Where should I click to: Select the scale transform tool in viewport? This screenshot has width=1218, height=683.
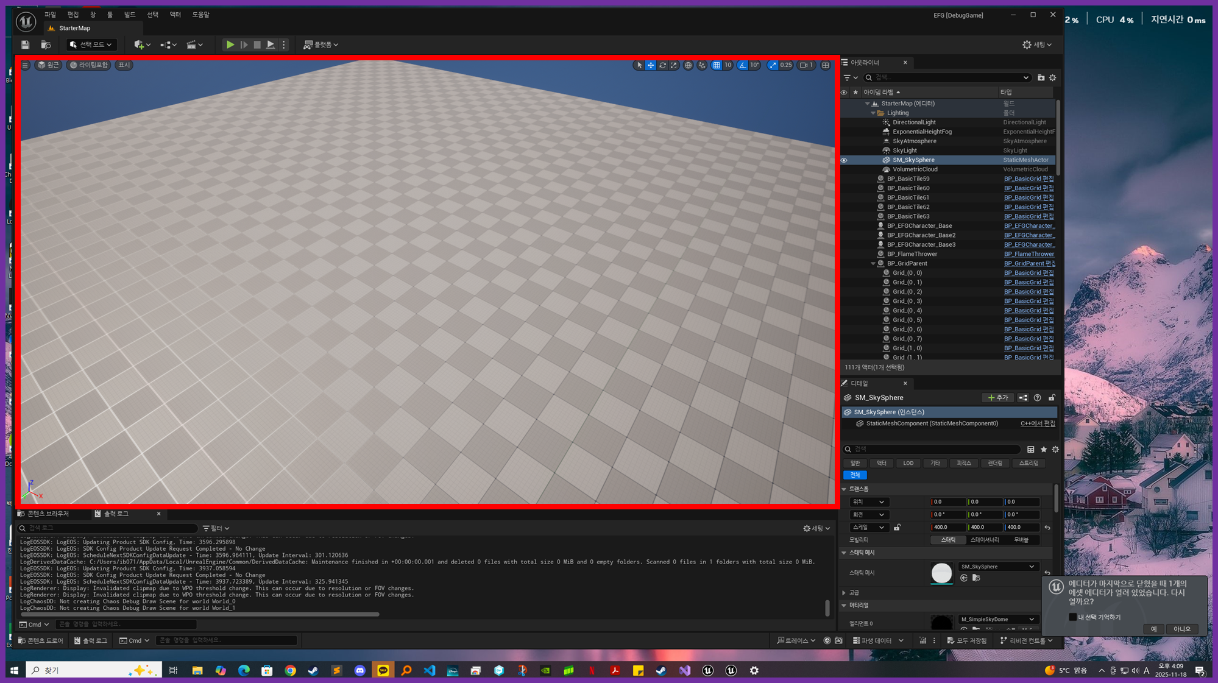tap(674, 65)
